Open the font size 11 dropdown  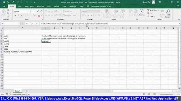pos(35,11)
